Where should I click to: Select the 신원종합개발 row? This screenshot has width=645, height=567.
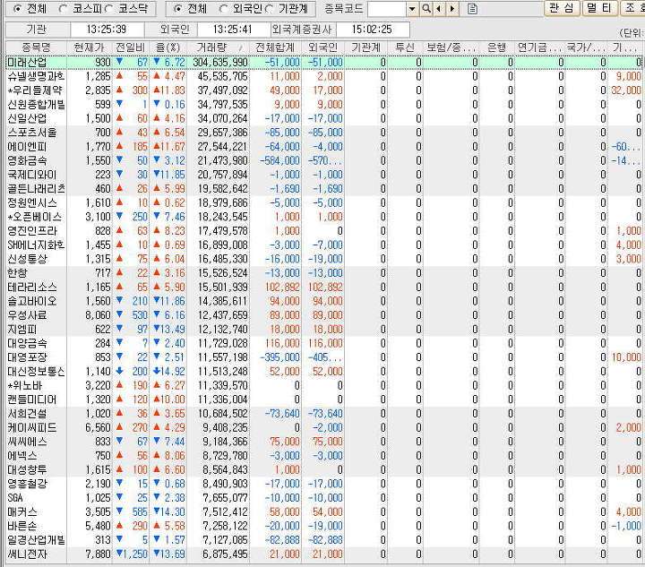(323, 105)
